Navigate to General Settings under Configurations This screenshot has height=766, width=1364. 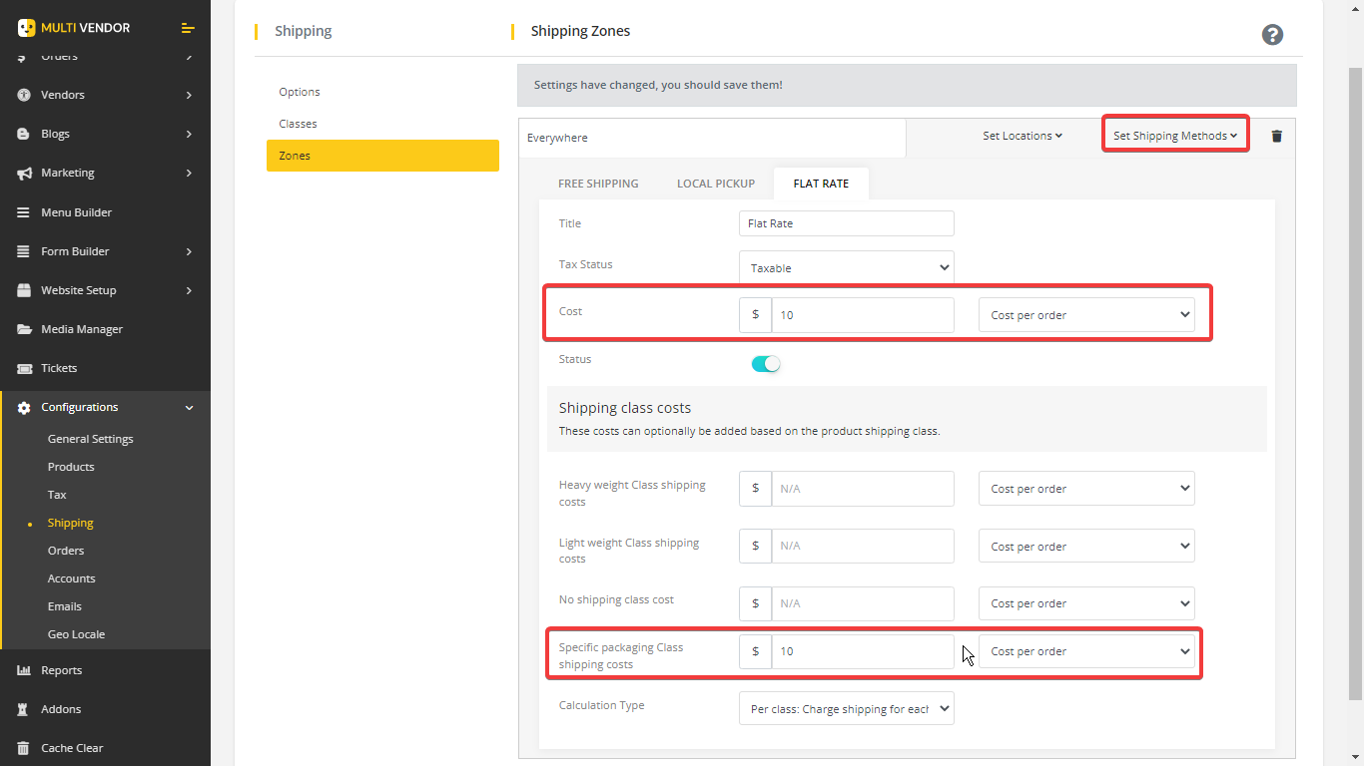coord(91,438)
